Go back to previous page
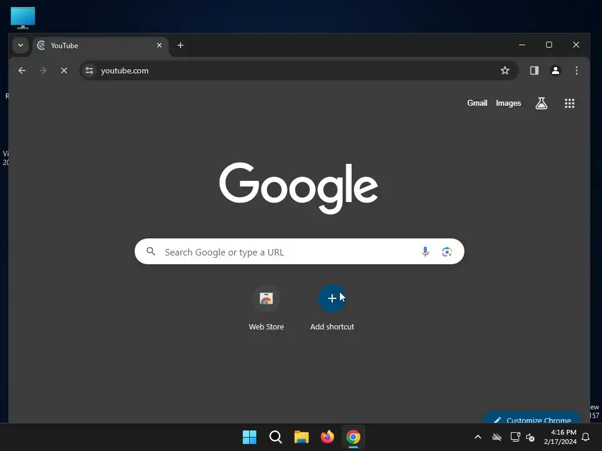Image resolution: width=602 pixels, height=451 pixels. (22, 70)
